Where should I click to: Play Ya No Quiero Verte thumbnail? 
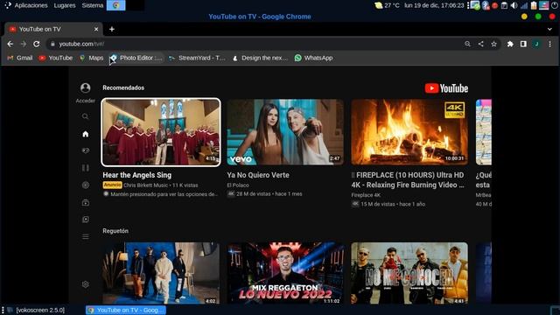tap(285, 132)
